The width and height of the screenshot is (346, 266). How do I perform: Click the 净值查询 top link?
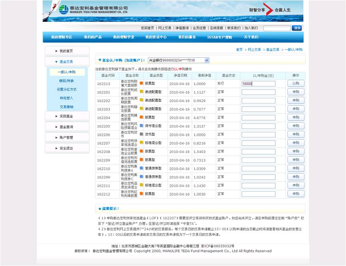click(182, 28)
